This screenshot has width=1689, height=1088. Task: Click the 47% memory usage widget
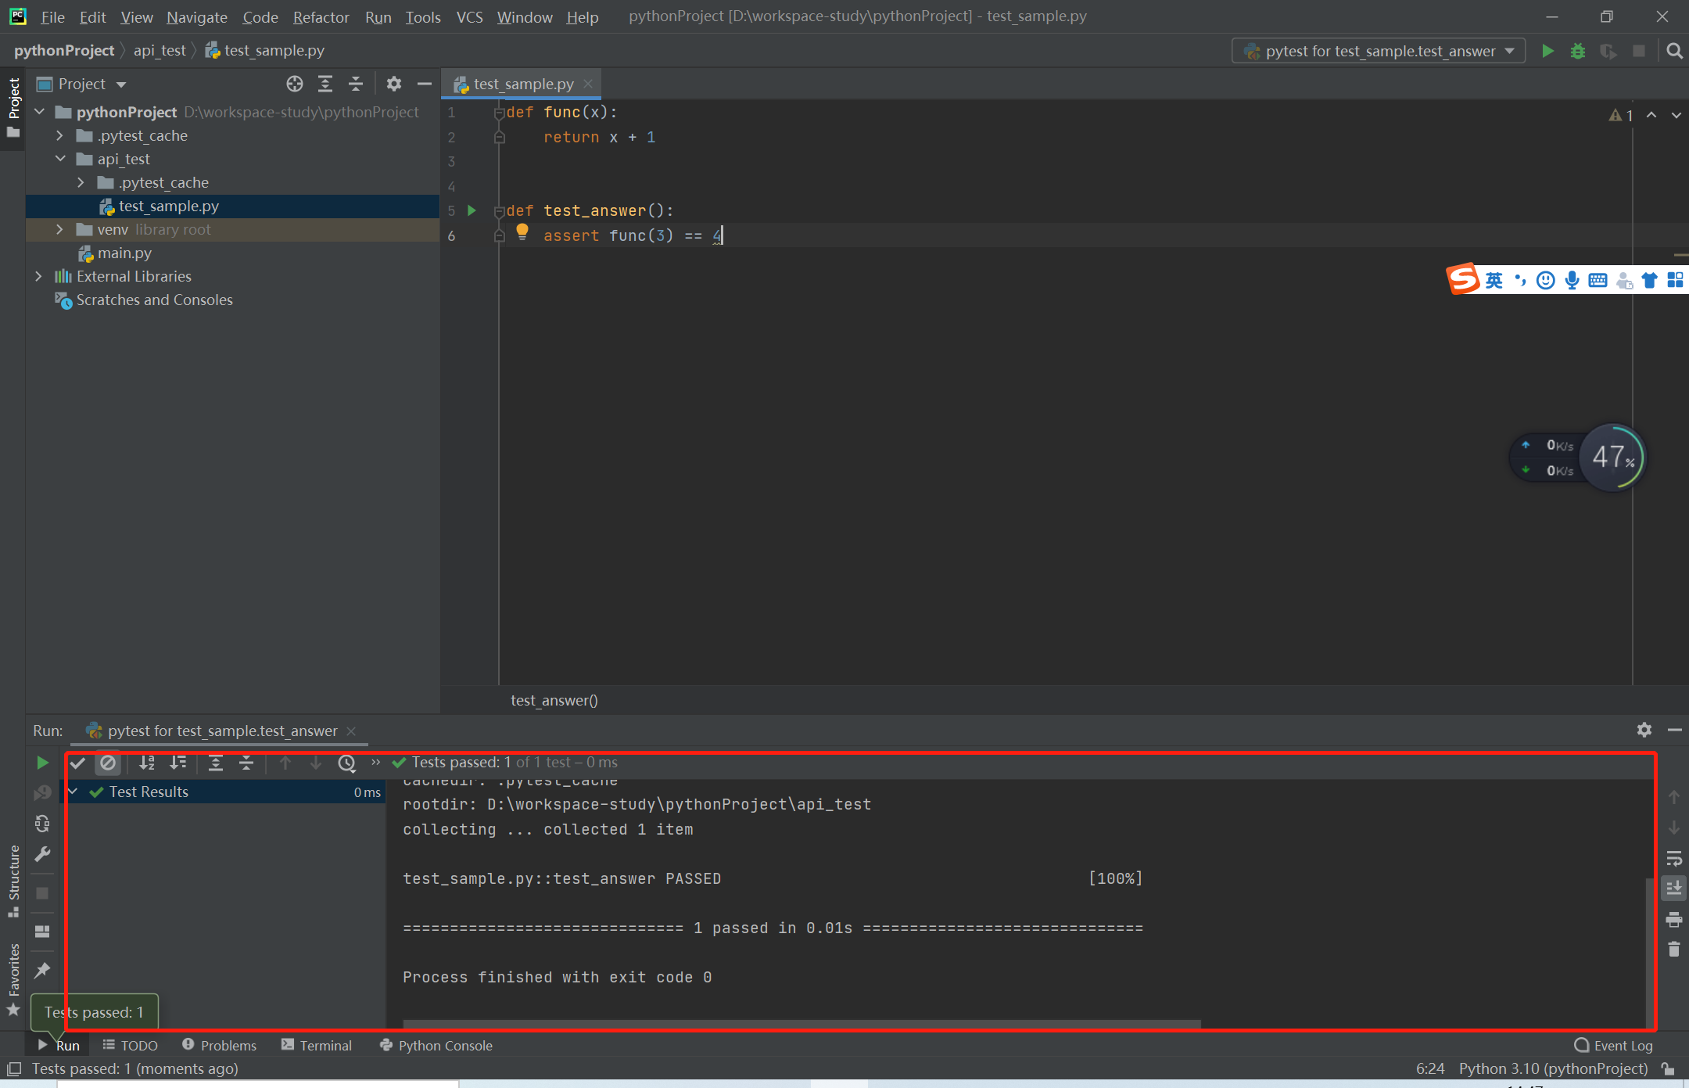[1612, 458]
